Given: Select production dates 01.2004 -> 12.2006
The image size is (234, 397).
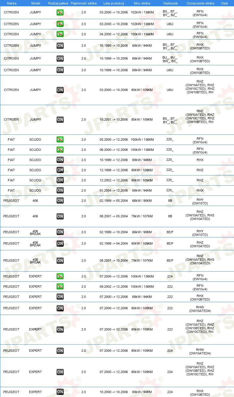Looking at the screenshot, I should [114, 190].
